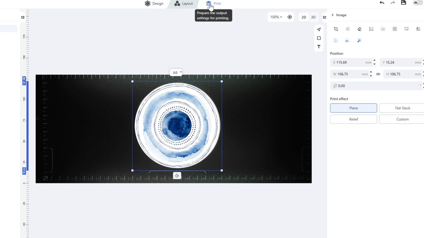The width and height of the screenshot is (424, 238).
Task: Select the Text tool
Action: click(x=319, y=47)
